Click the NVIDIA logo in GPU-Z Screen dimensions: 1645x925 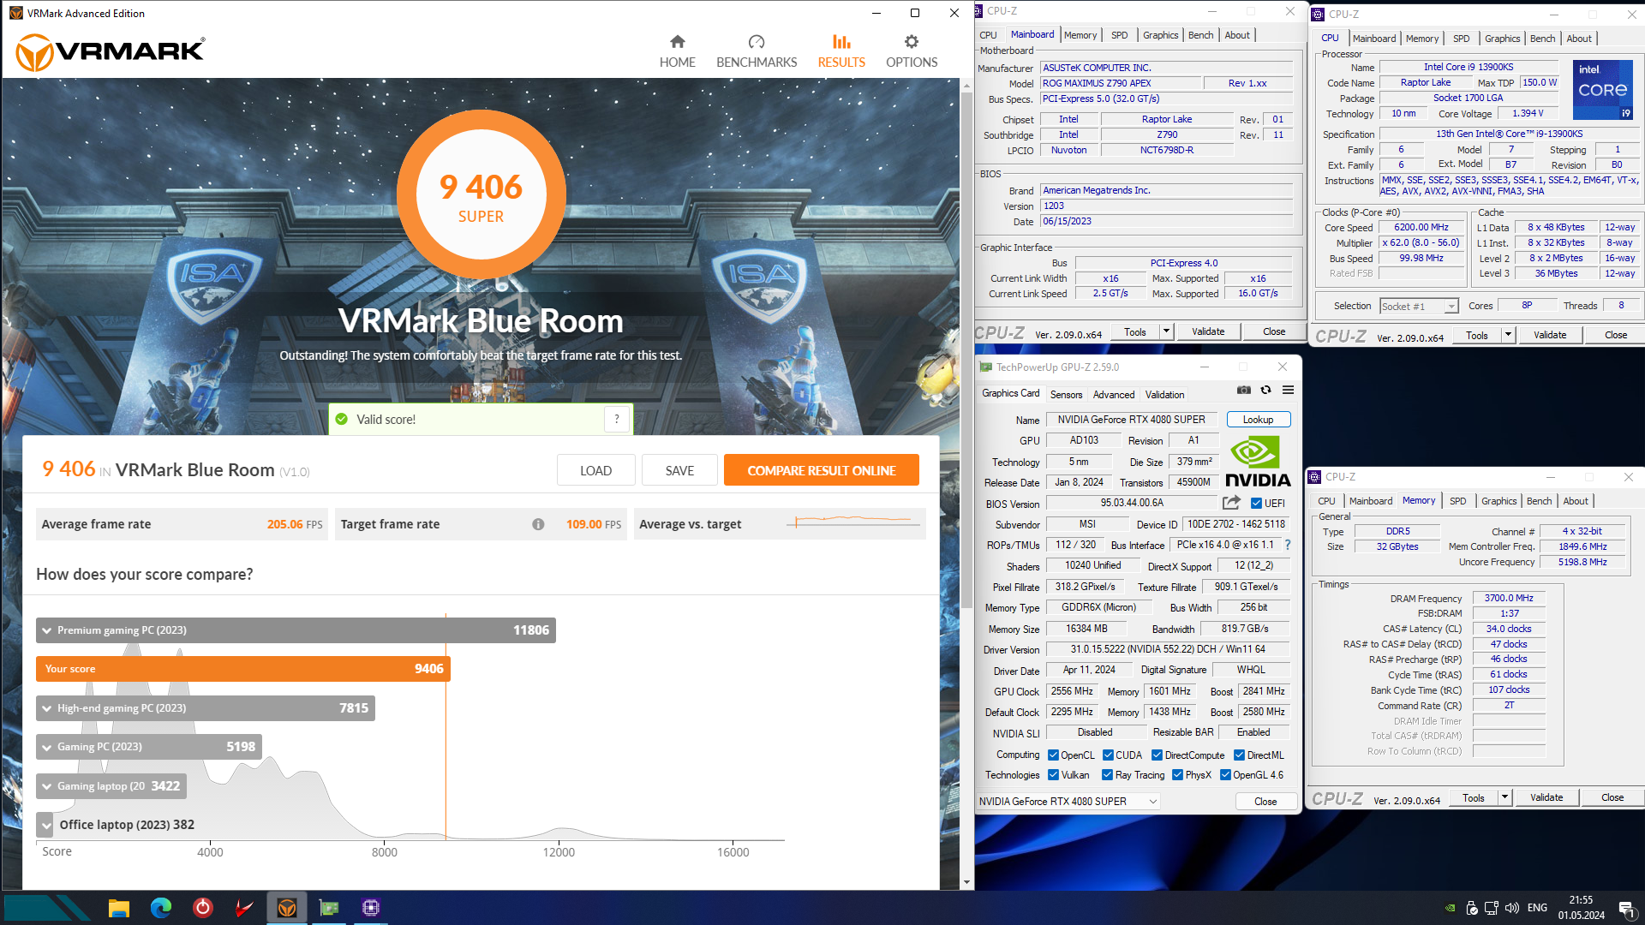pyautogui.click(x=1257, y=462)
